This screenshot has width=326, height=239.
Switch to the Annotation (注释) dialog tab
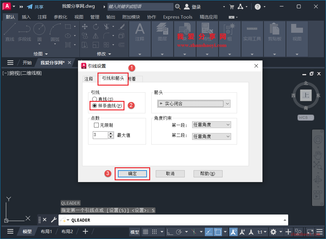pos(89,79)
